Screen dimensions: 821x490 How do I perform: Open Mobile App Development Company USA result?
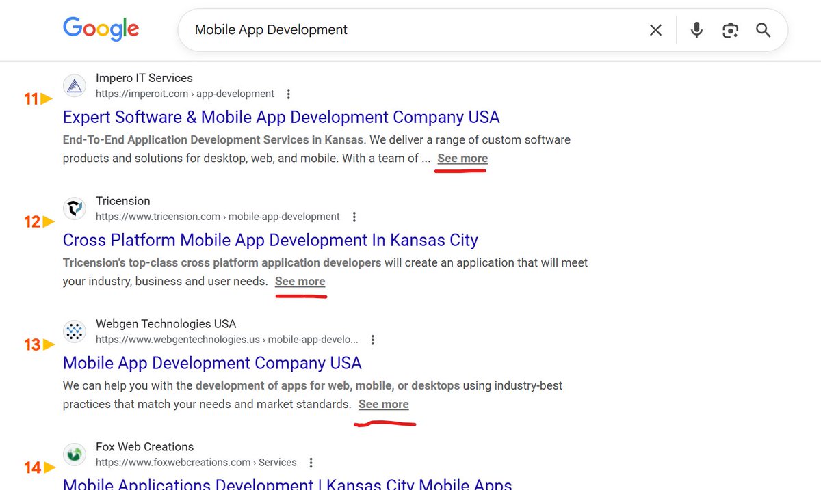(212, 363)
